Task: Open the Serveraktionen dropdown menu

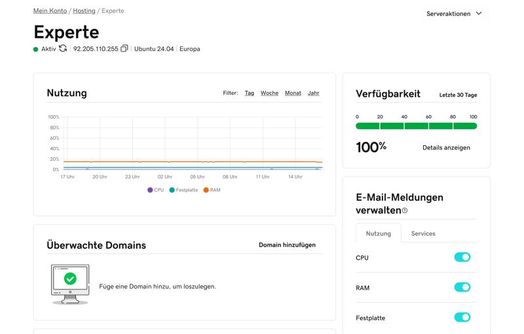Action: pos(449,14)
